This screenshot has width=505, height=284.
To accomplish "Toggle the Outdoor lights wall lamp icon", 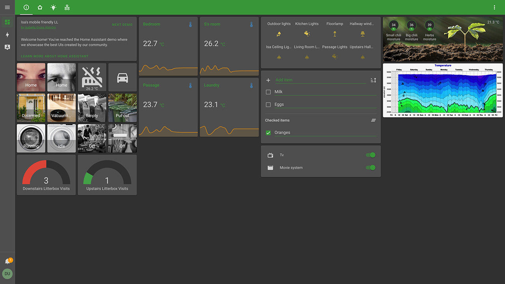I will [279, 34].
